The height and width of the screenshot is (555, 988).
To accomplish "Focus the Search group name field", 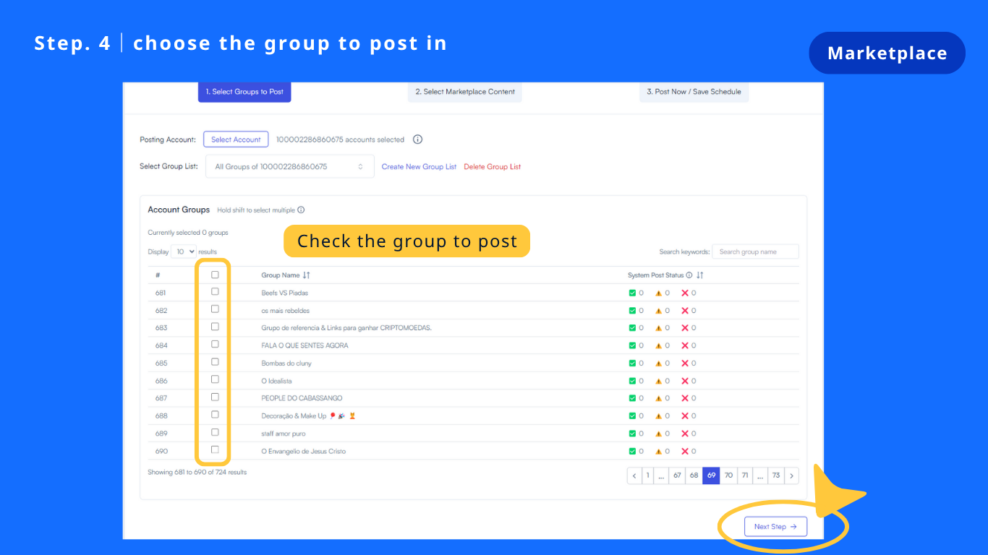I will click(x=755, y=251).
